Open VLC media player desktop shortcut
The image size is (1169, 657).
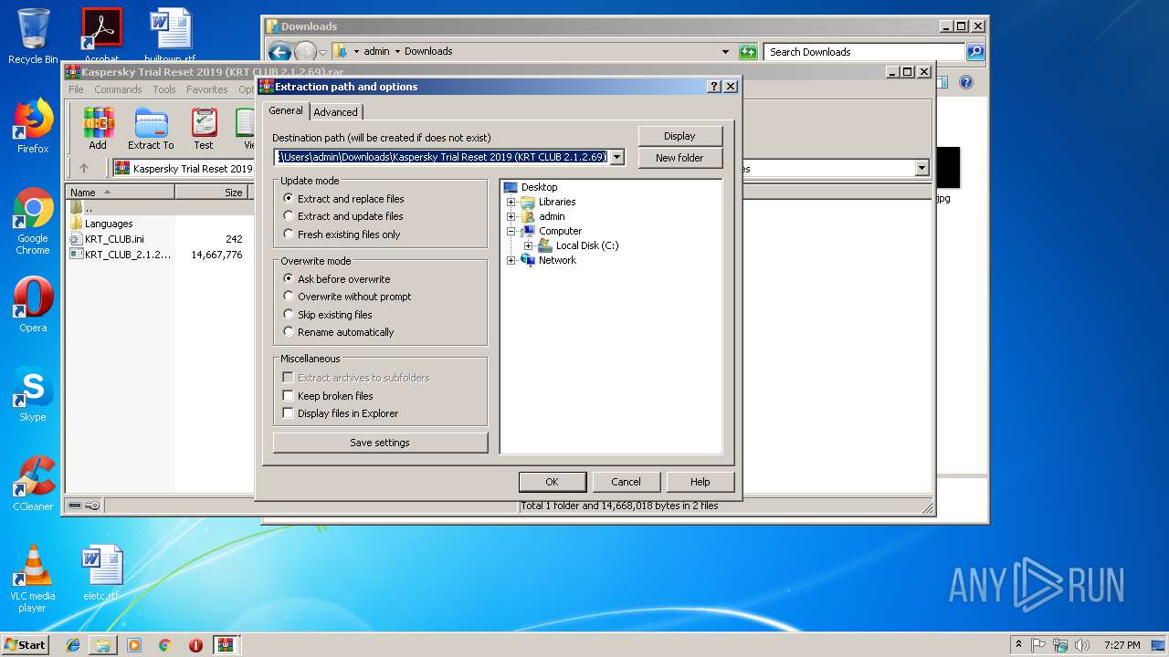(33, 579)
